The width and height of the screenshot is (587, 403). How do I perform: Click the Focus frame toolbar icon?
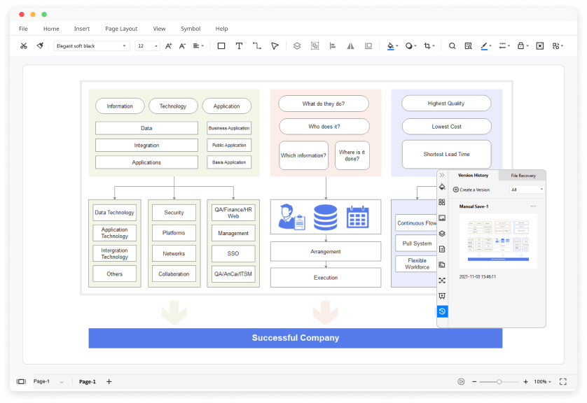tap(540, 45)
